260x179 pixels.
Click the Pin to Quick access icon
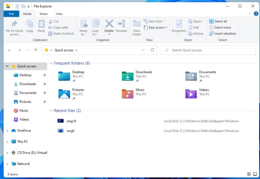pyautogui.click(x=15, y=24)
